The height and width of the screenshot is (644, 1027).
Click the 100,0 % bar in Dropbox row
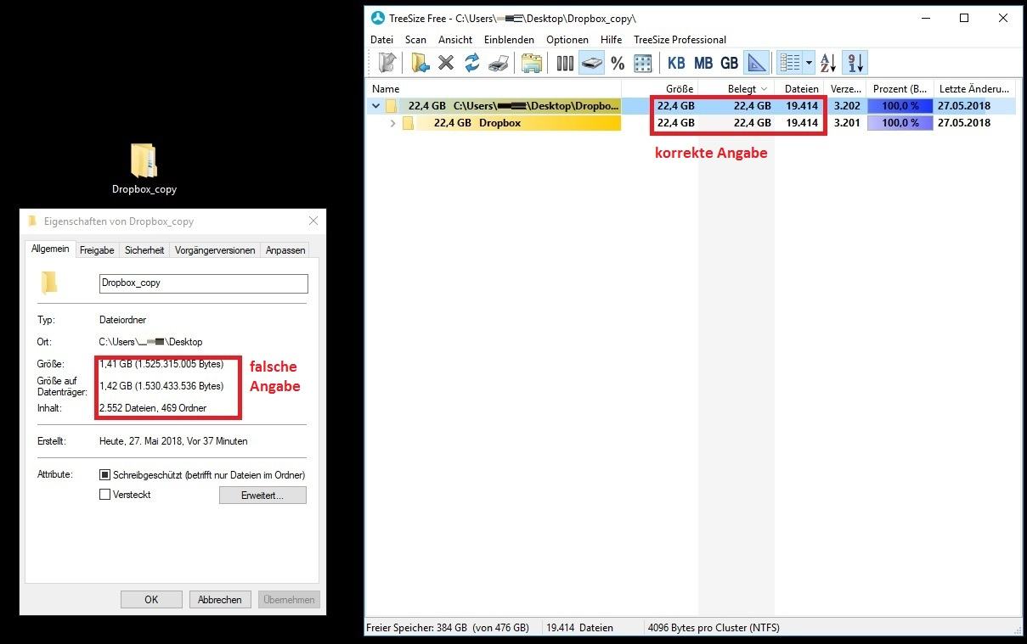(x=900, y=123)
